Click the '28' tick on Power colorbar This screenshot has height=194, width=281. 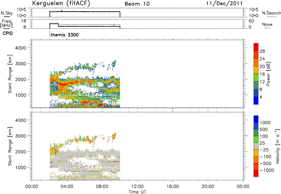[262, 51]
